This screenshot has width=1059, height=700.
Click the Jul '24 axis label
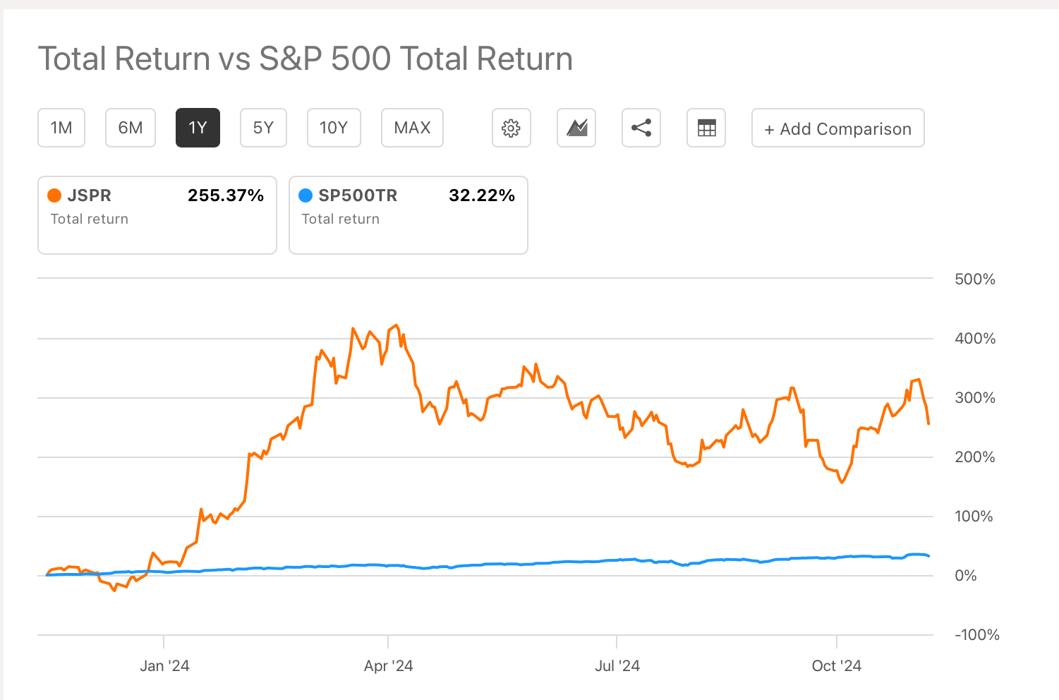pyautogui.click(x=617, y=666)
